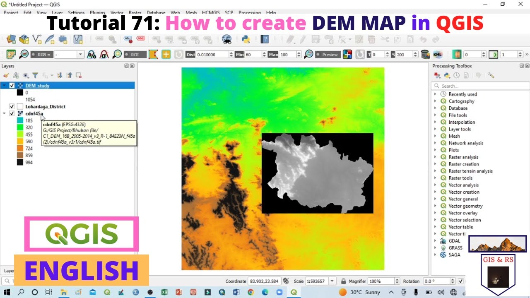530x298 pixels.
Task: Open Processing Toolbox history clock icon
Action: pos(456,75)
